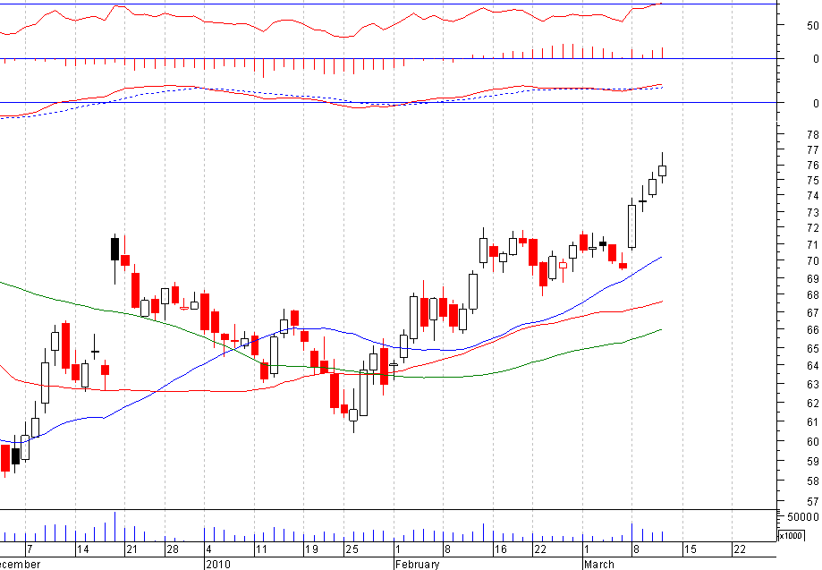
Task: Click the black candlestick near 71 in December
Action: [114, 249]
